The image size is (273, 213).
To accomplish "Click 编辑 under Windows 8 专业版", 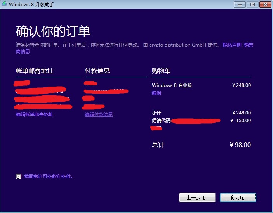I will pyautogui.click(x=156, y=93).
